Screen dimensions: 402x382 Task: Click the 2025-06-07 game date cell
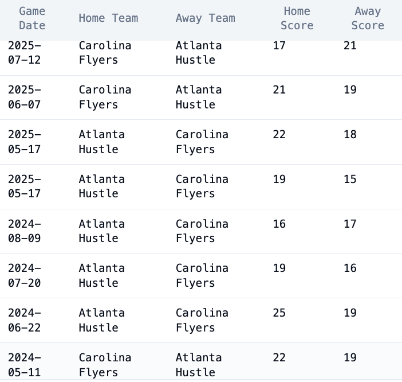click(x=25, y=97)
